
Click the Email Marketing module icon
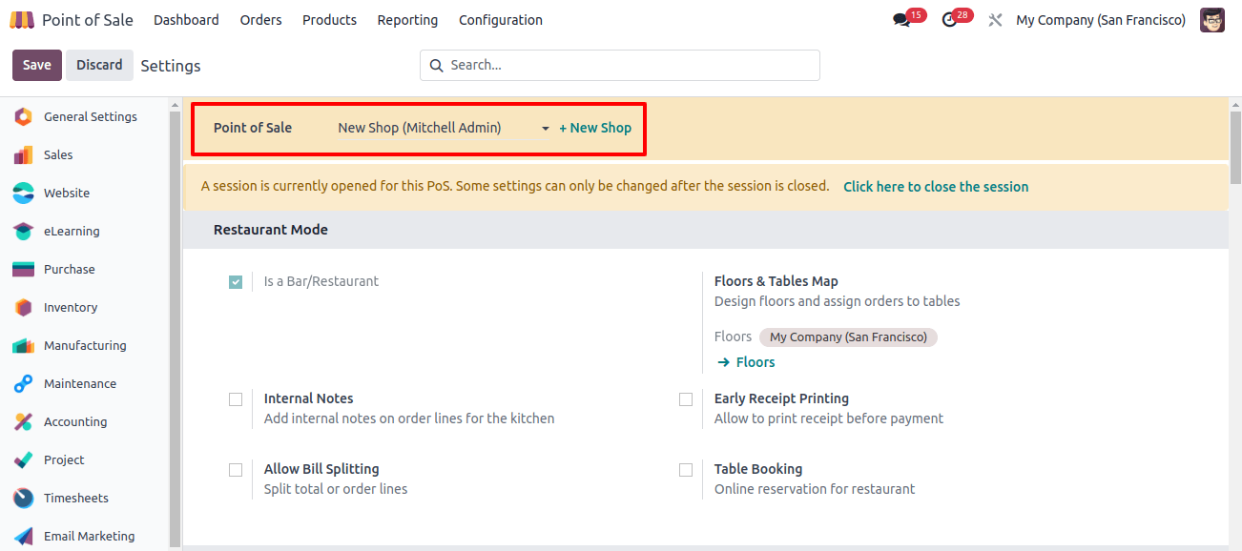click(x=24, y=536)
